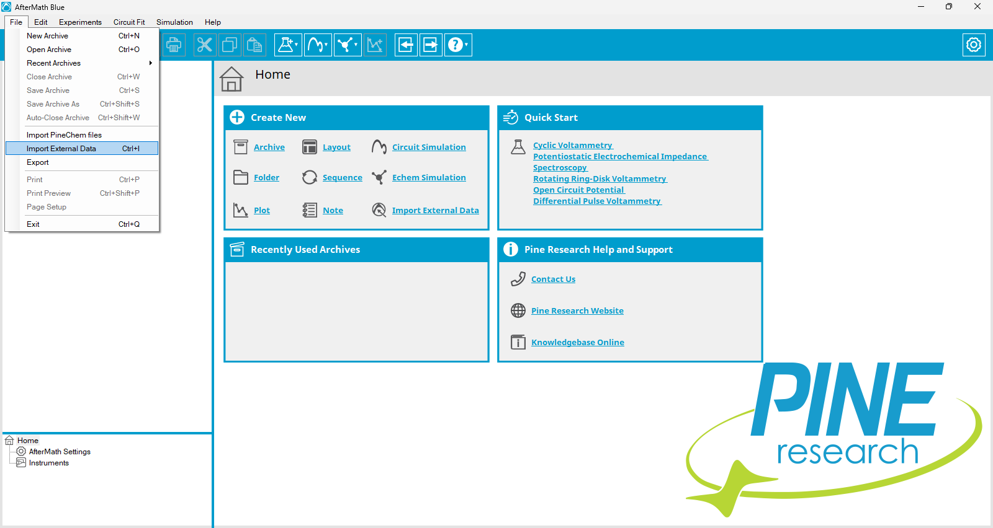
Task: Click the Home house icon in header
Action: [x=231, y=79]
